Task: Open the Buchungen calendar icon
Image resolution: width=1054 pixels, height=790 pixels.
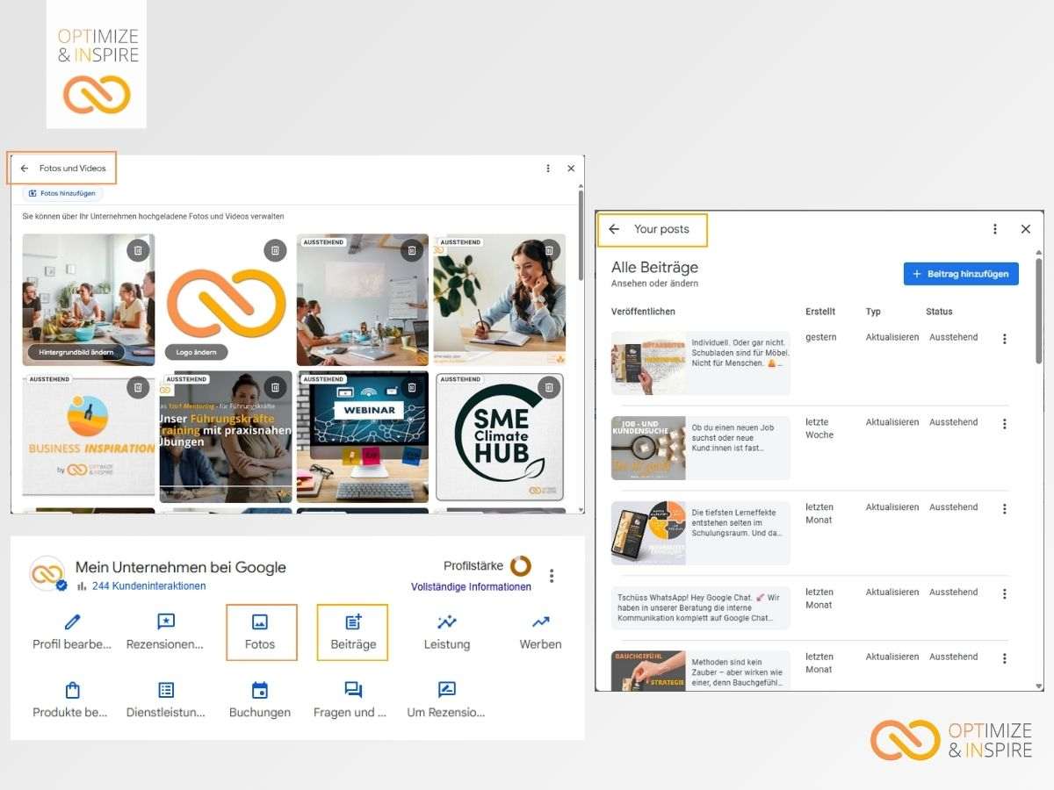Action: tap(259, 690)
